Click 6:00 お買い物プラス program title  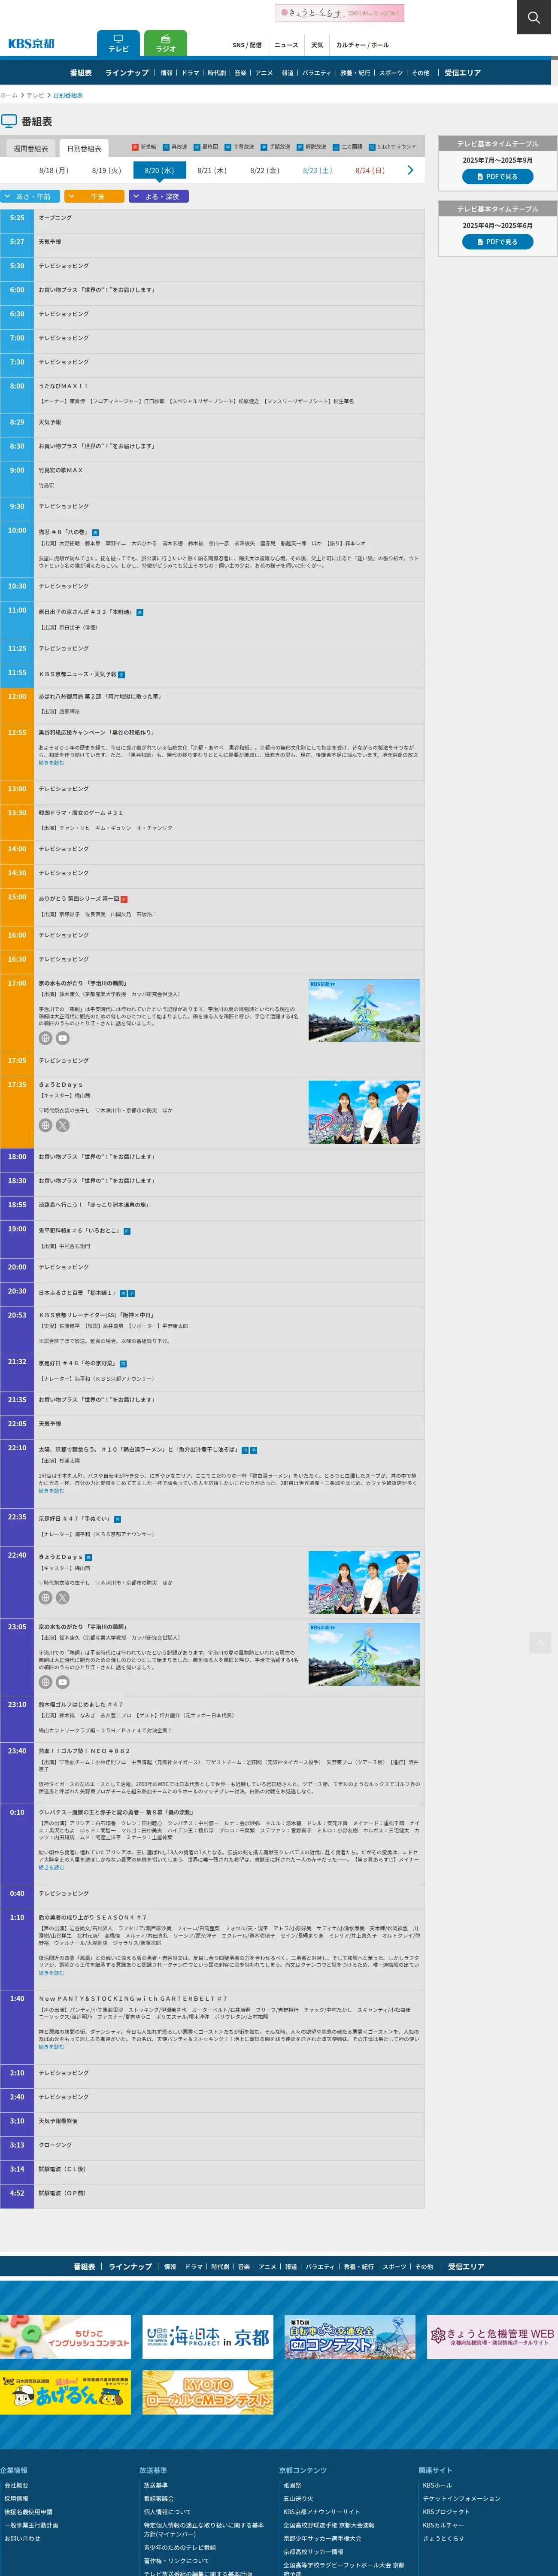pos(96,290)
